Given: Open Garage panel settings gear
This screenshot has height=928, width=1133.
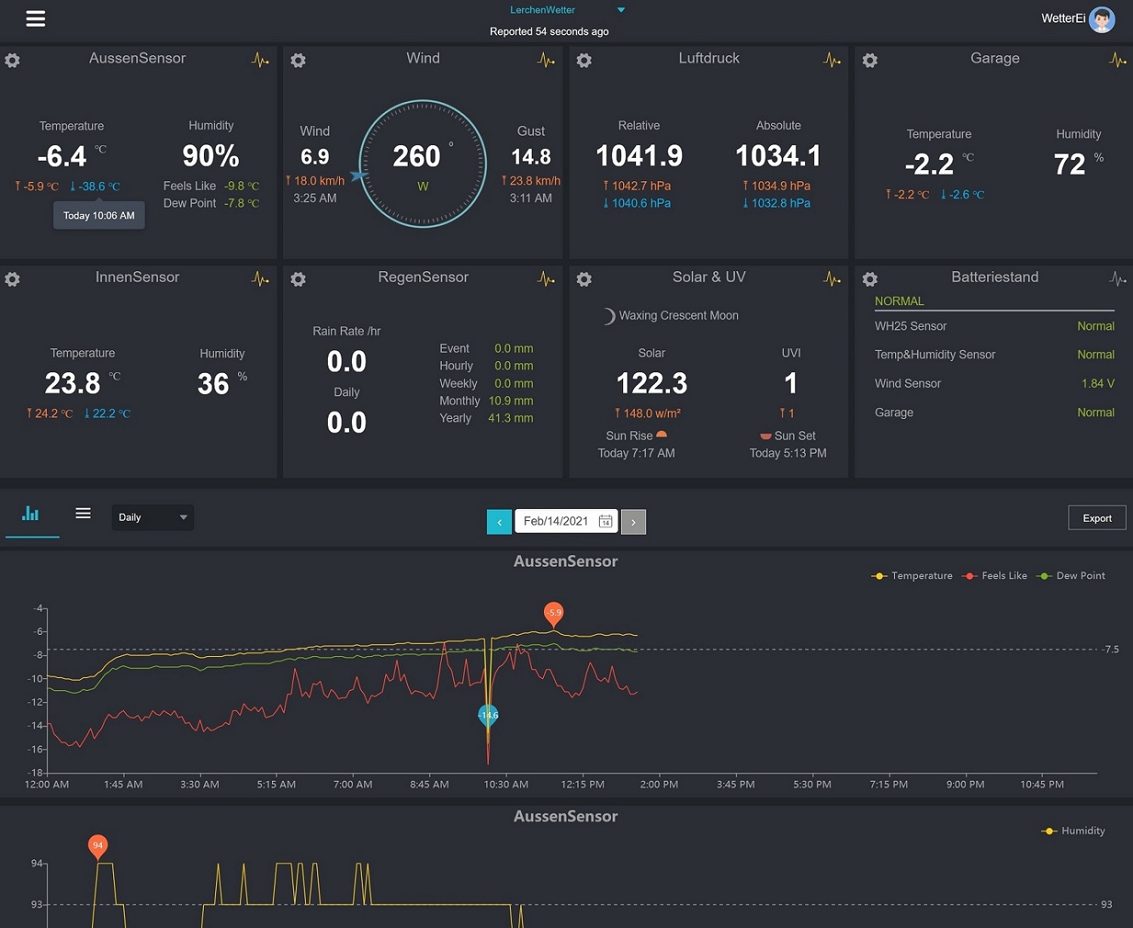Looking at the screenshot, I should (x=870, y=60).
